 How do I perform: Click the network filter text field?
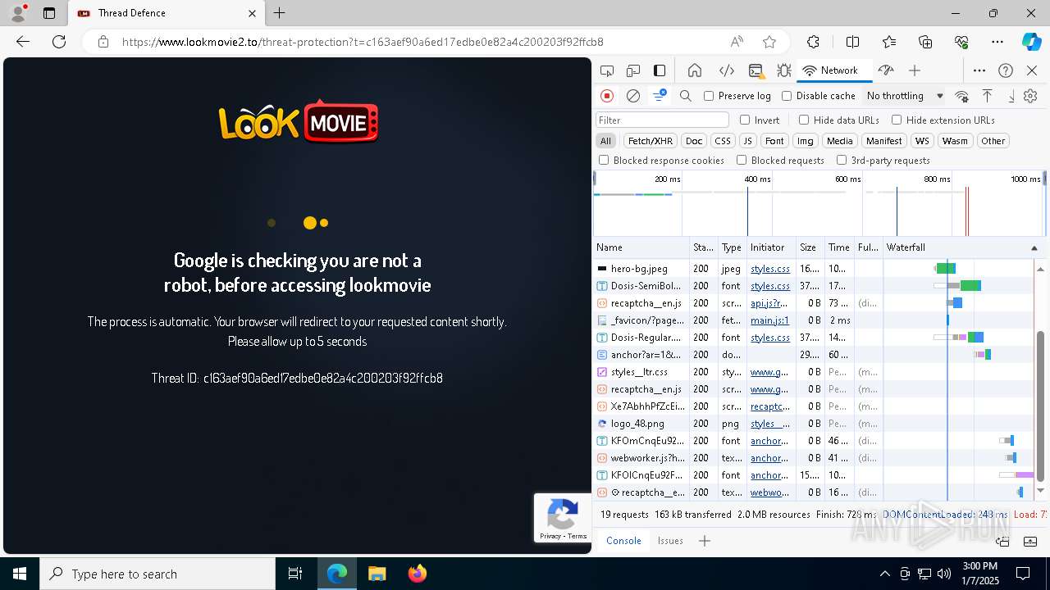pyautogui.click(x=662, y=120)
